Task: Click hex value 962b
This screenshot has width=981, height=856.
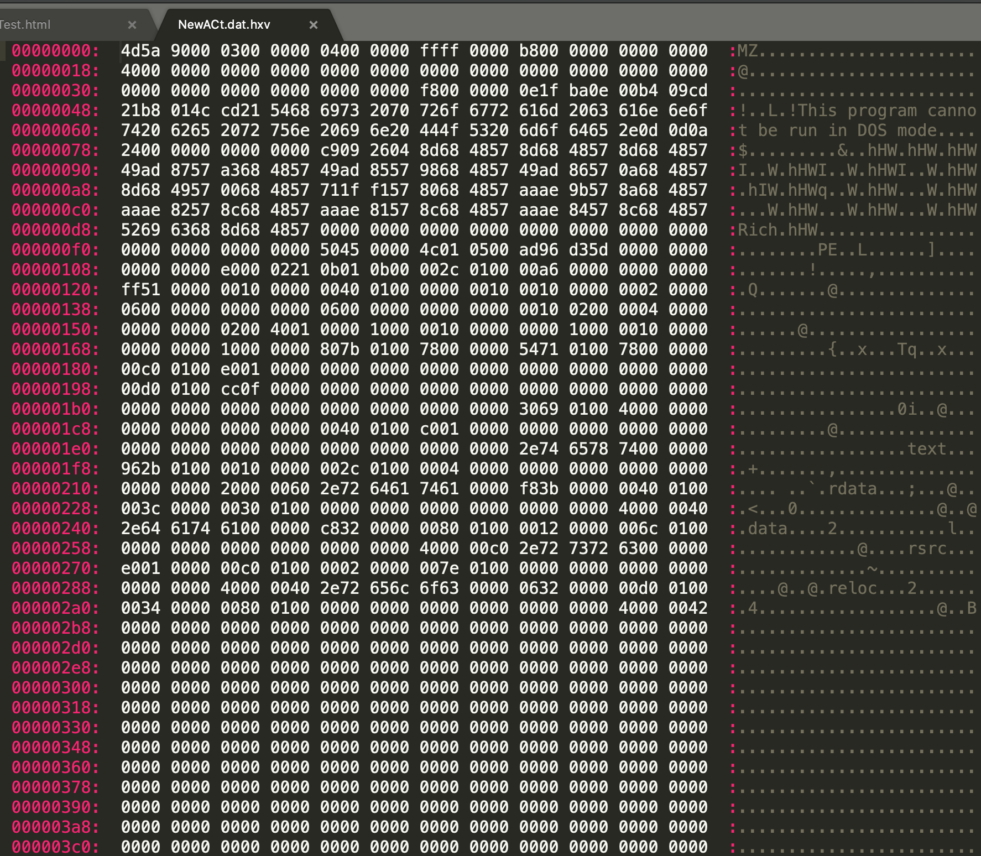Action: pos(140,469)
